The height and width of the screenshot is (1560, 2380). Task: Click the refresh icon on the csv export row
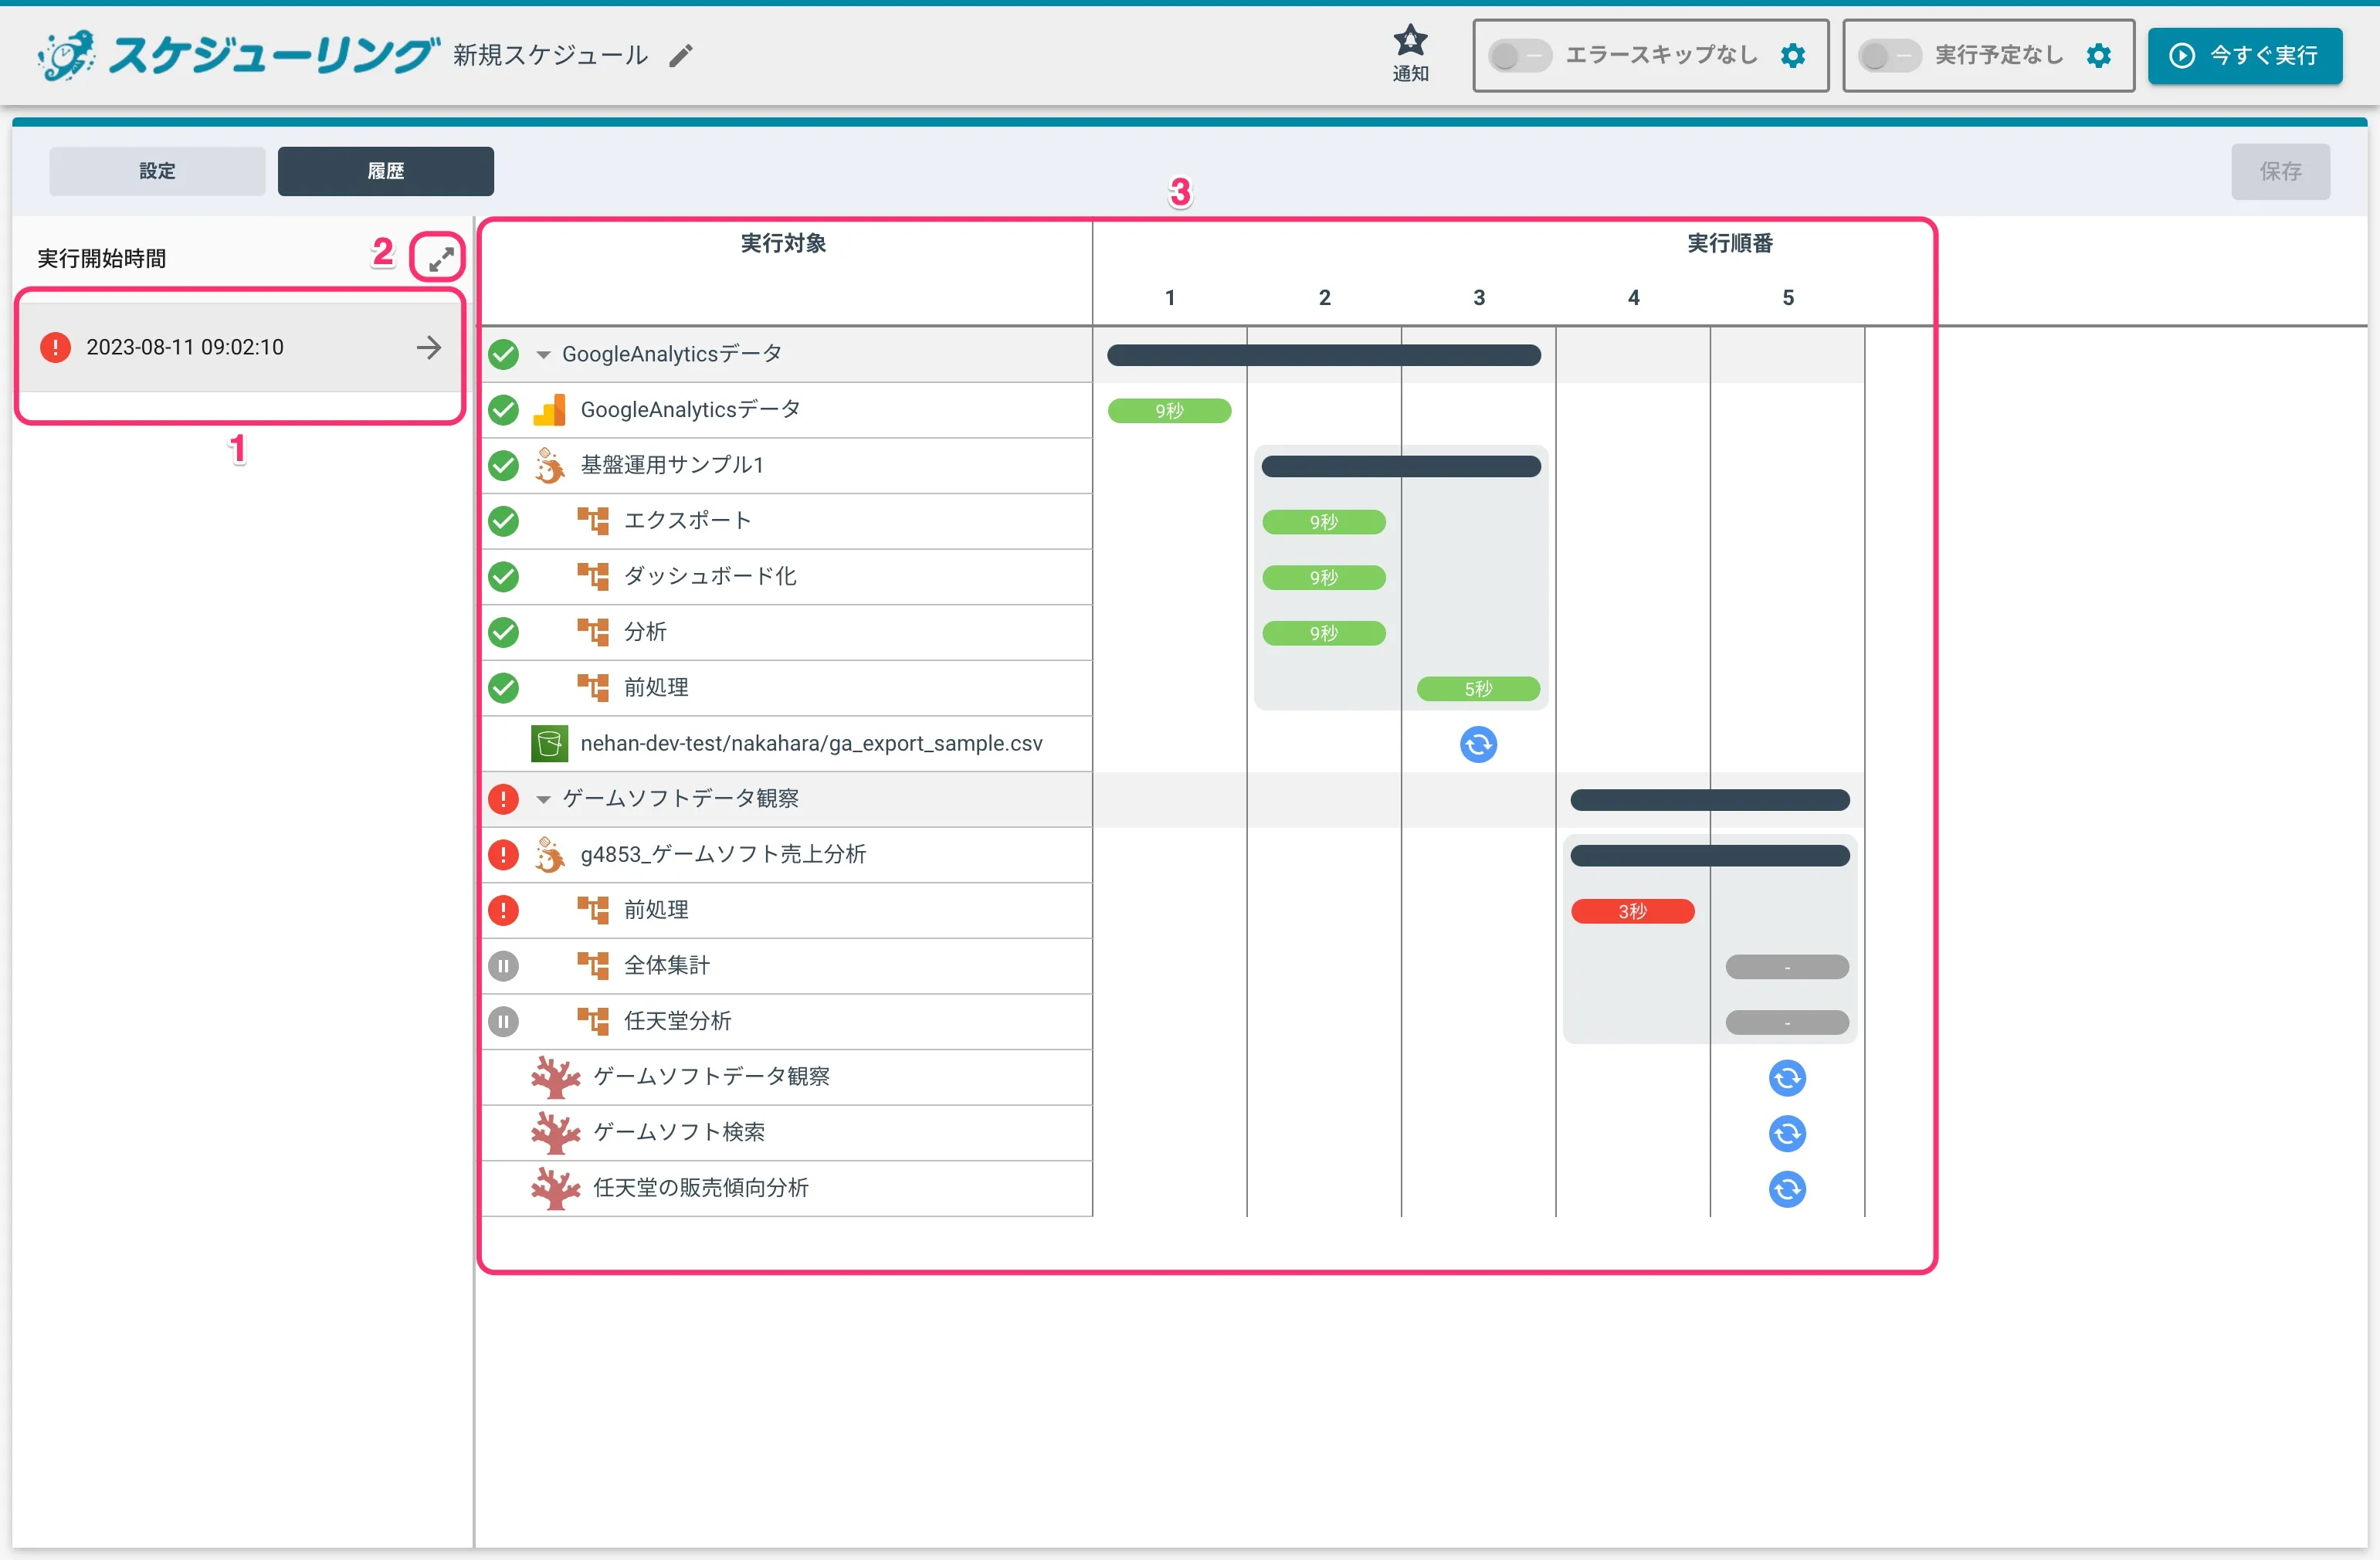(1478, 744)
